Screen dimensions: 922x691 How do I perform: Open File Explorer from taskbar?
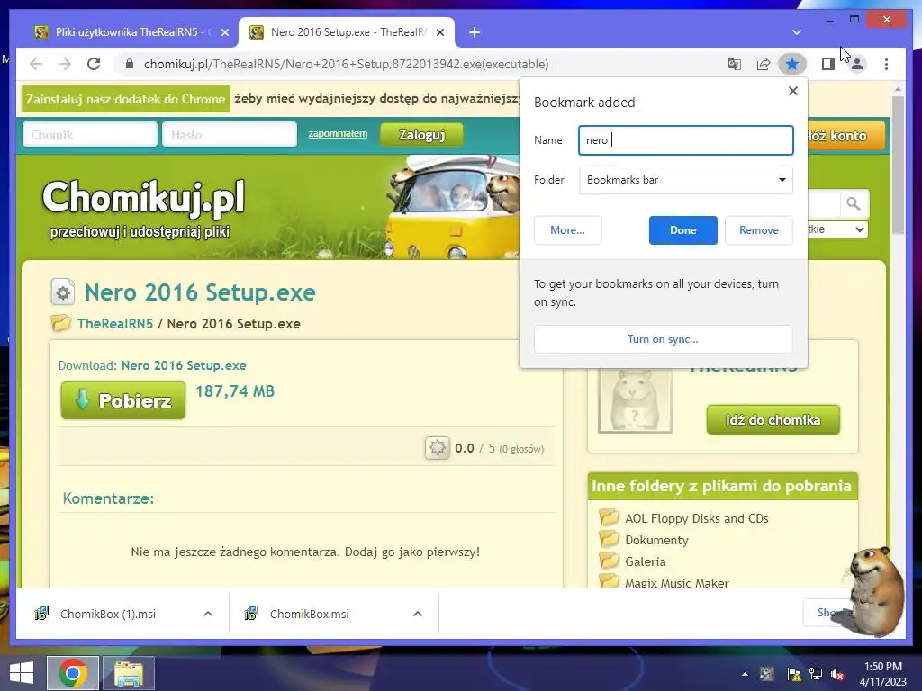(129, 673)
